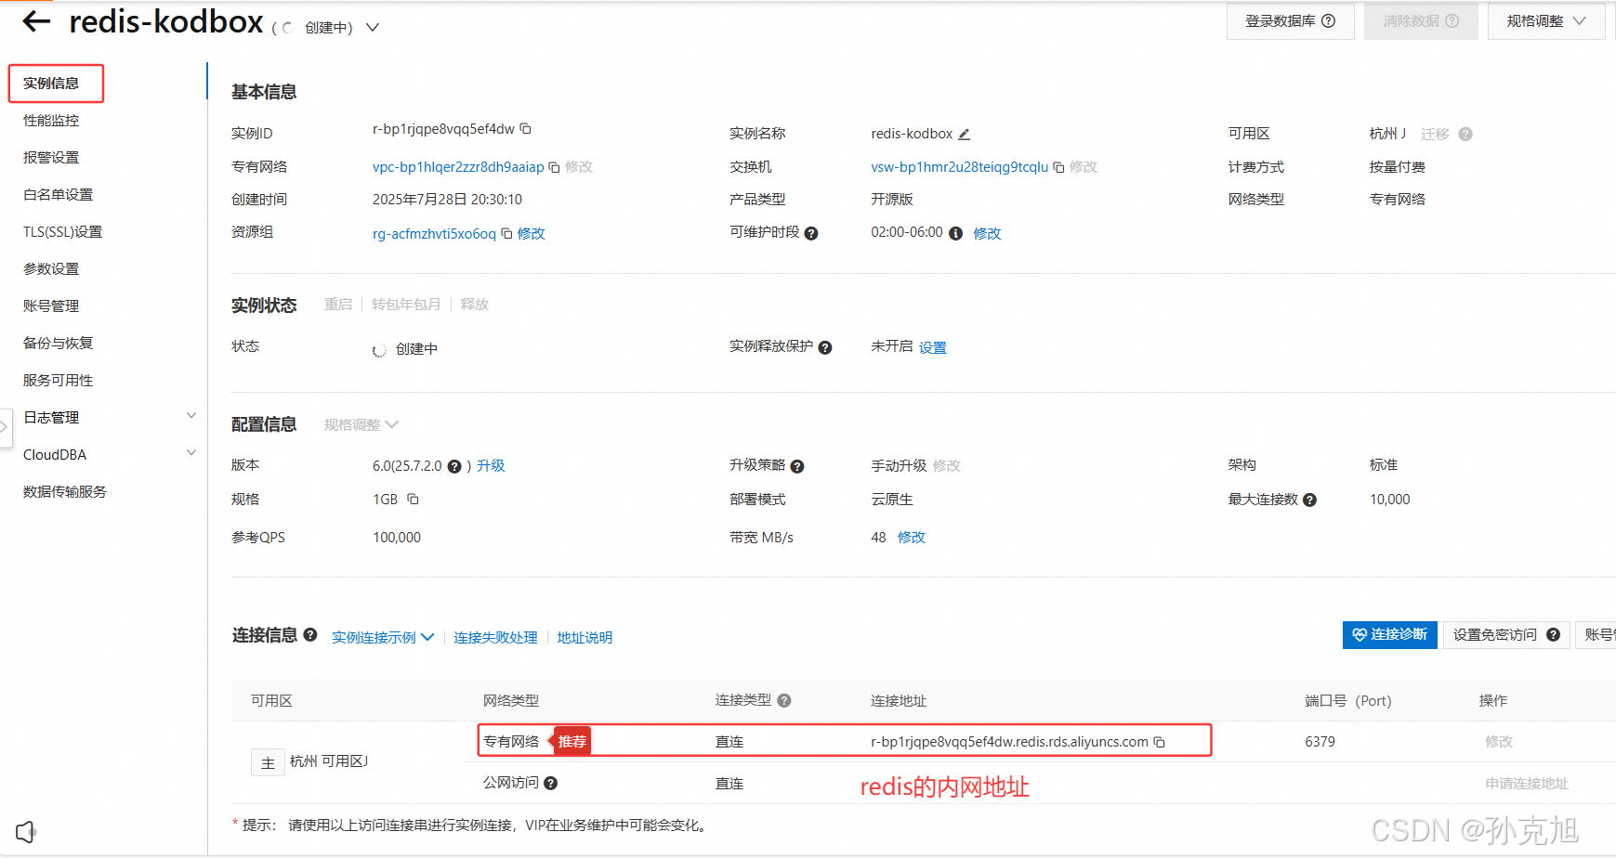The image size is (1616, 858).
Task: Click the 登录数据库 button
Action: 1290,20
